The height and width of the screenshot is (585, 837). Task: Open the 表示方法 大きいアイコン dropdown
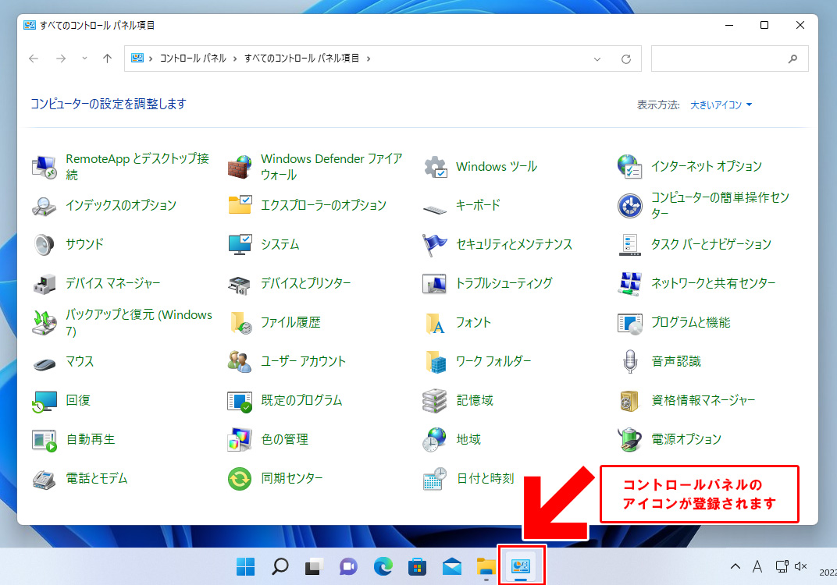(x=721, y=105)
